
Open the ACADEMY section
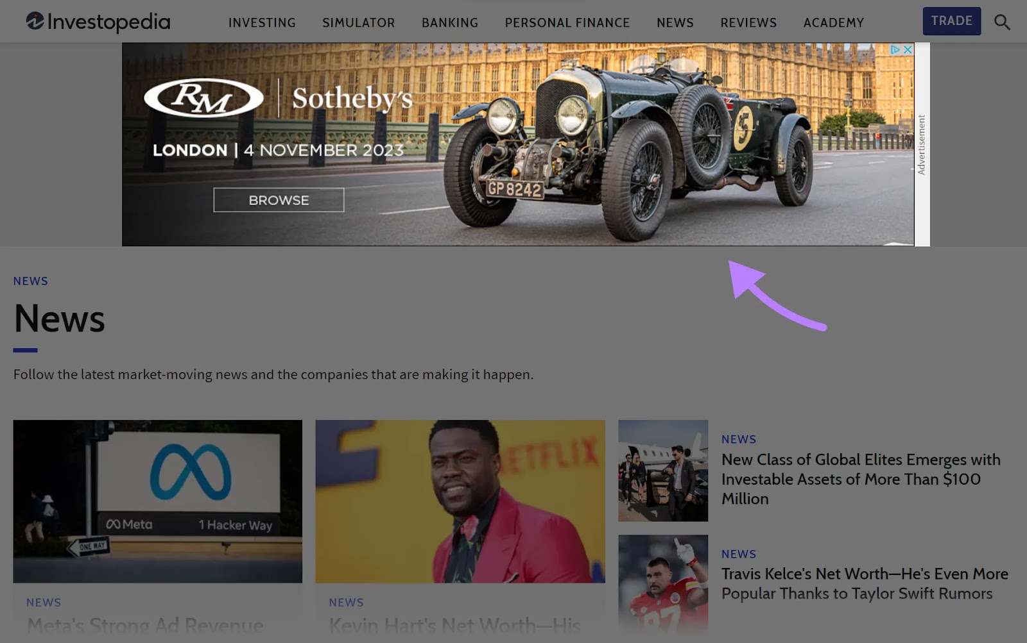coord(833,22)
